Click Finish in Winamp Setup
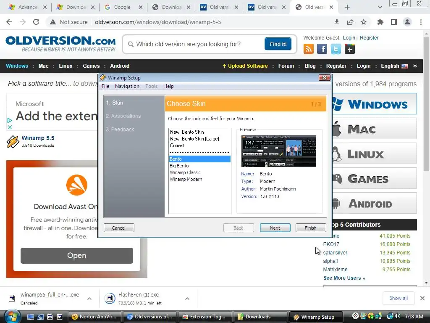 (x=311, y=228)
